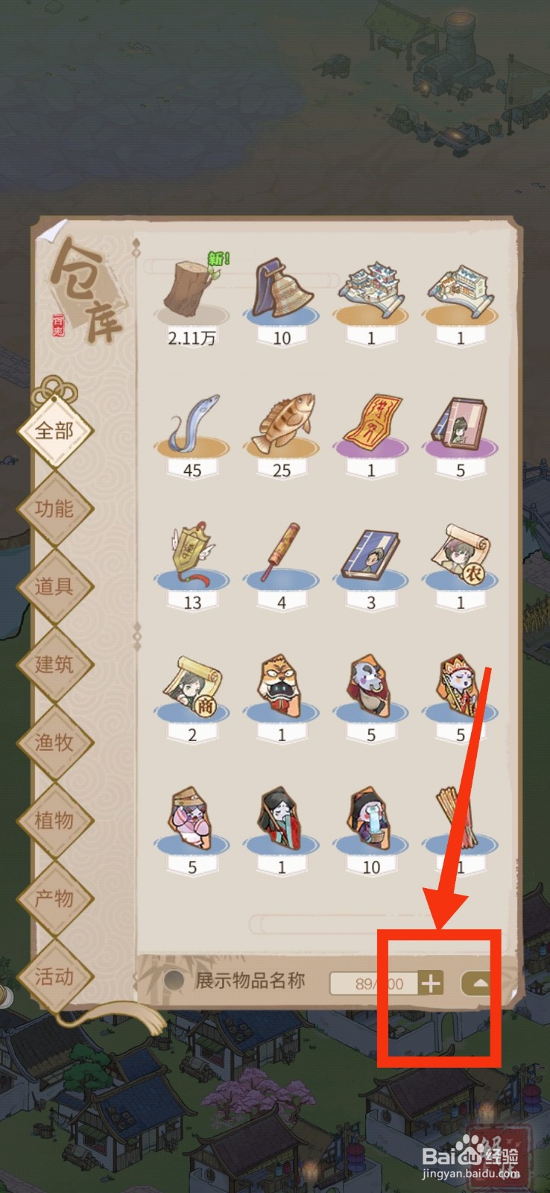This screenshot has width=550, height=1193.
Task: Expand storage capacity with plus button
Action: pos(431,983)
